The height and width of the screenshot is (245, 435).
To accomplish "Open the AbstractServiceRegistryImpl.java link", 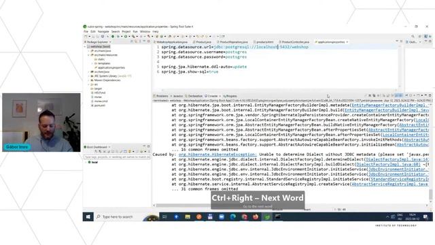I will pos(390,184).
